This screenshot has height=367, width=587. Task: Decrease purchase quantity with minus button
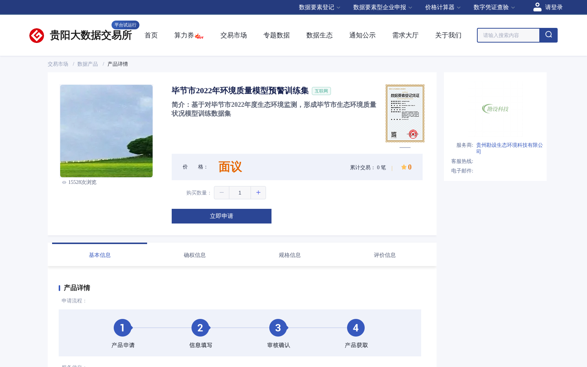click(222, 193)
